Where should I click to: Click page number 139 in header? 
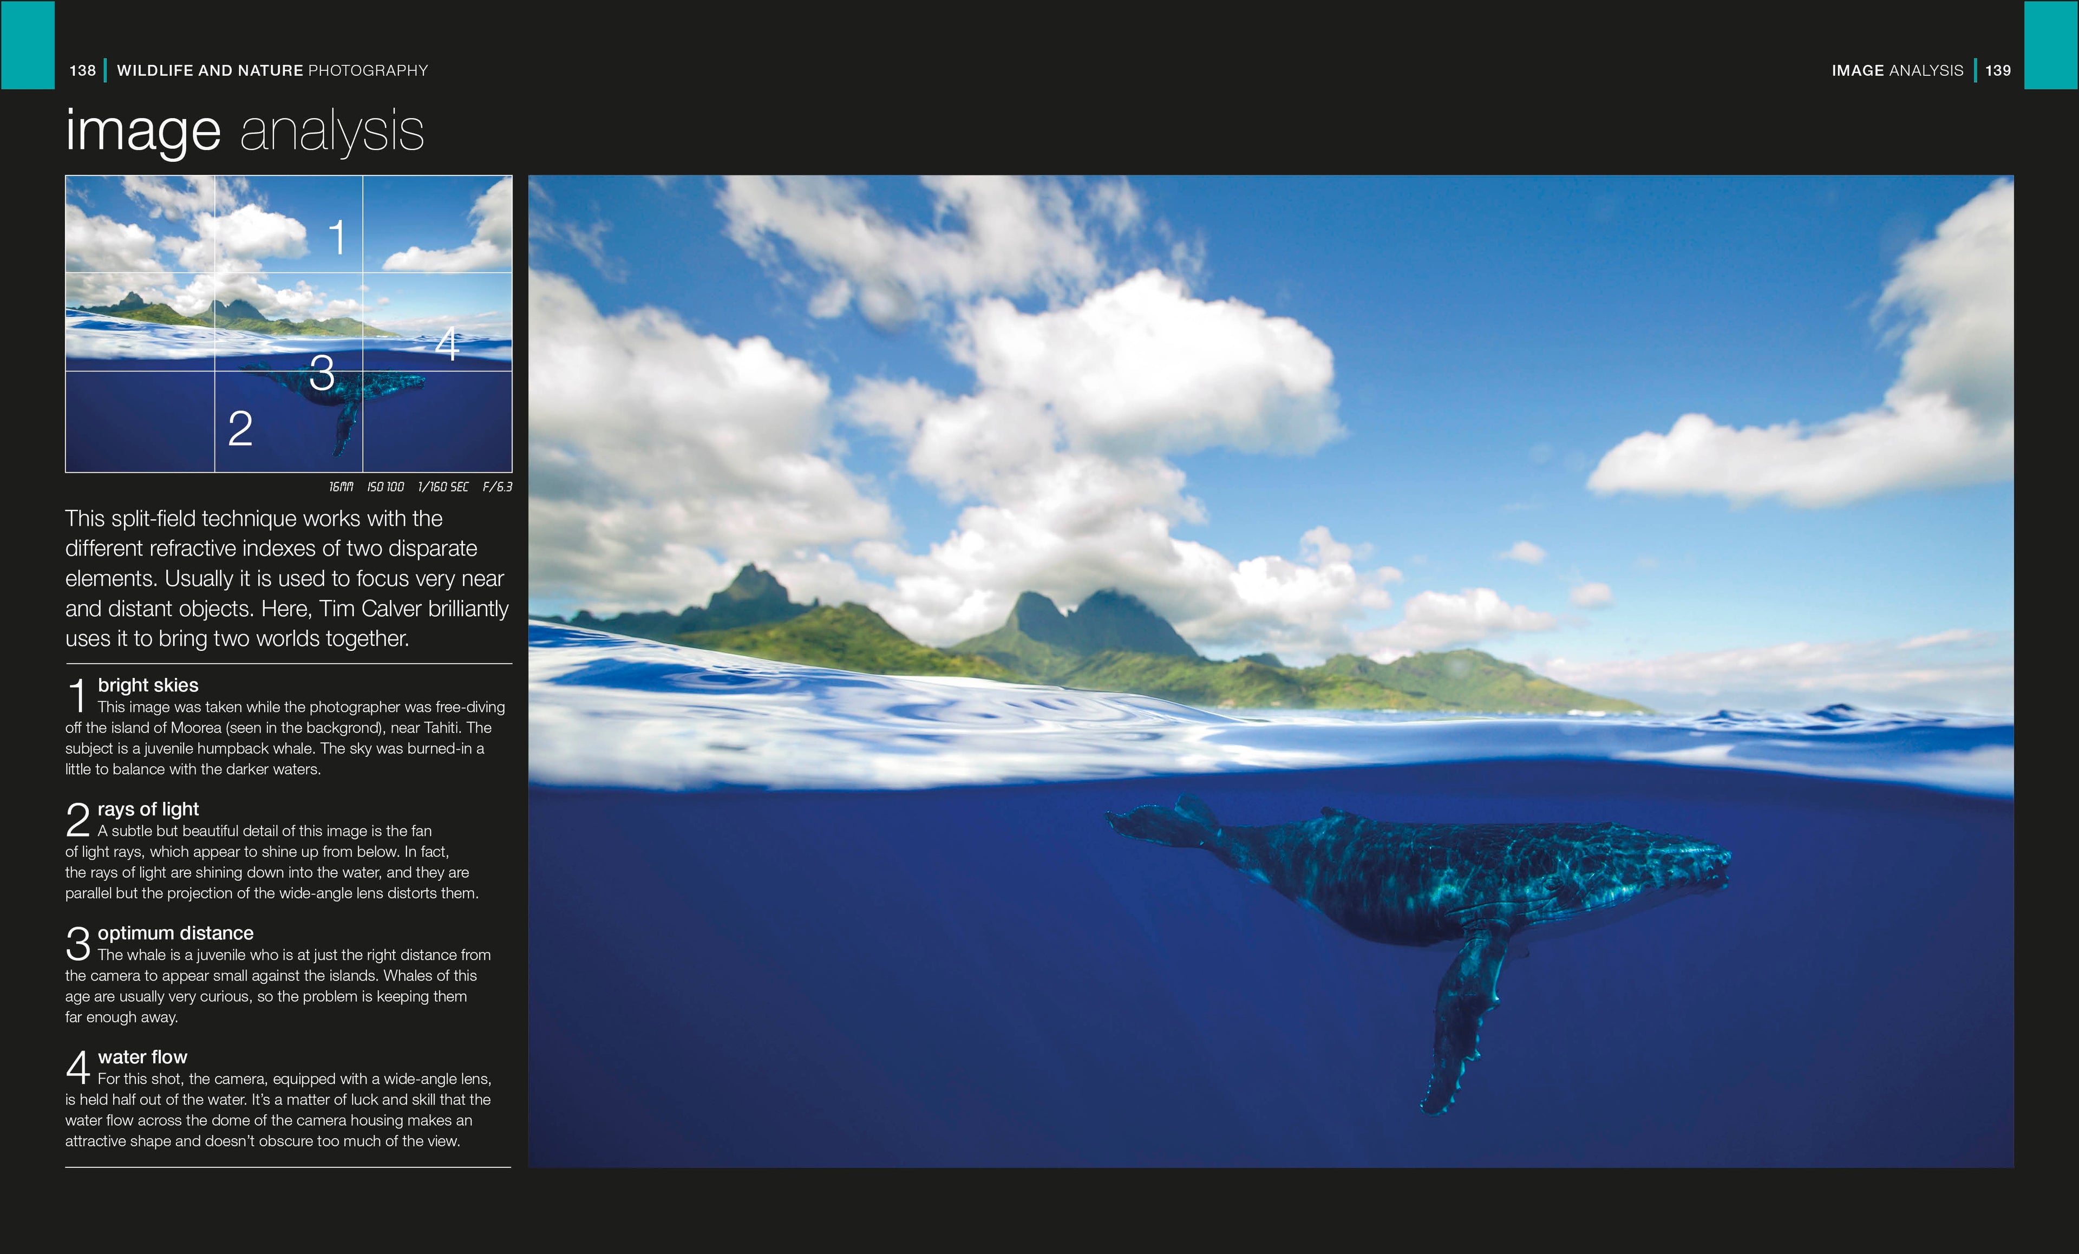(x=1997, y=71)
